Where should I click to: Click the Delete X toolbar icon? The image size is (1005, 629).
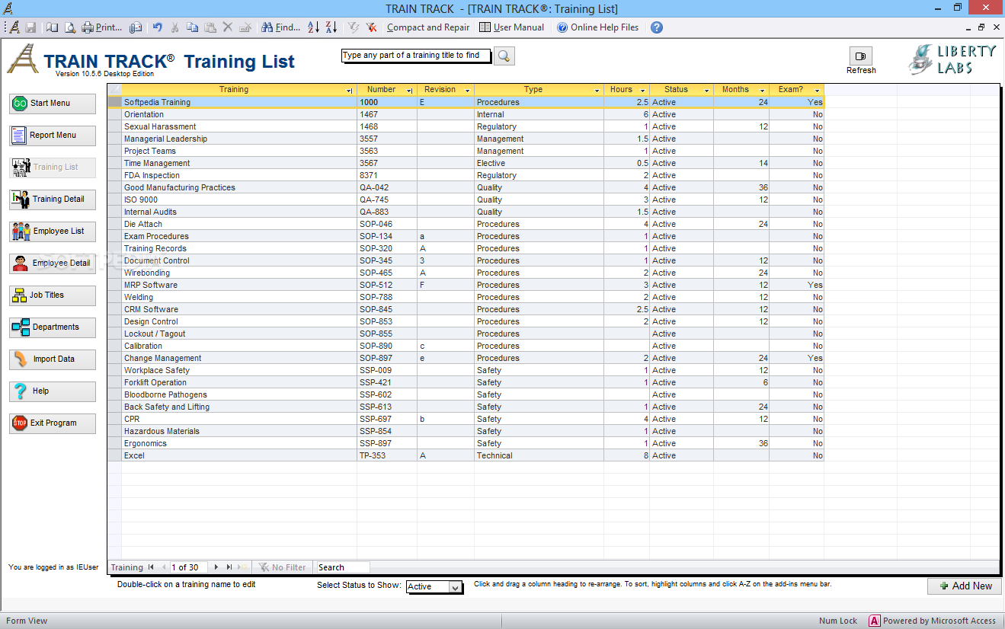(x=227, y=27)
